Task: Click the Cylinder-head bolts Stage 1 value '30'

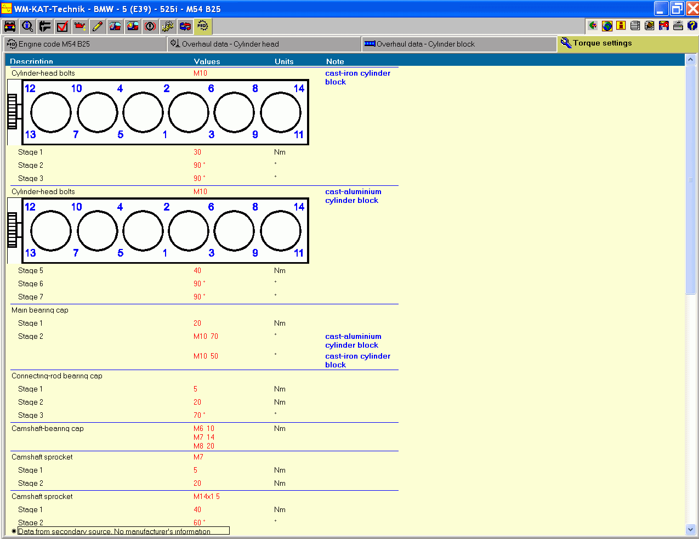Action: (x=197, y=152)
